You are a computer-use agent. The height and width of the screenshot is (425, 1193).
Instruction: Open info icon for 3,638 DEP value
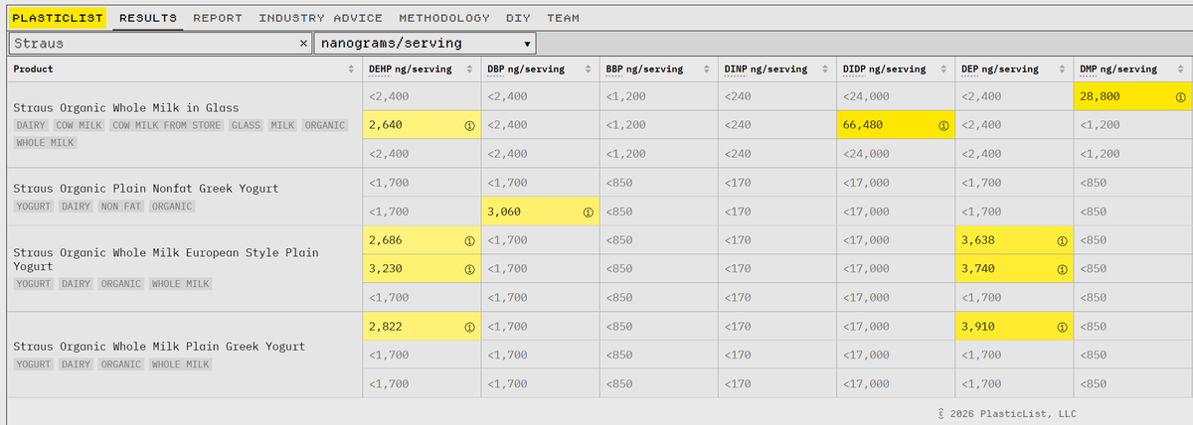click(1062, 240)
